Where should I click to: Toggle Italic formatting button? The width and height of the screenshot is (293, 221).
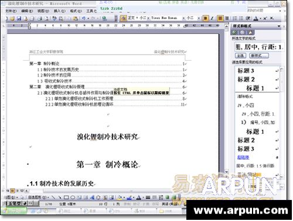[212, 18]
